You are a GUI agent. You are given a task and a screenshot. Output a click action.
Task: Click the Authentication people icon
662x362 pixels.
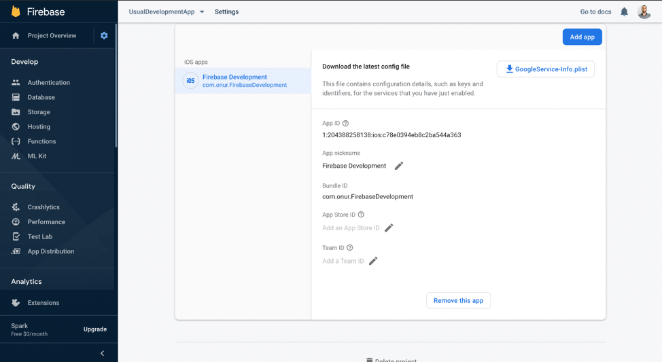pyautogui.click(x=16, y=82)
